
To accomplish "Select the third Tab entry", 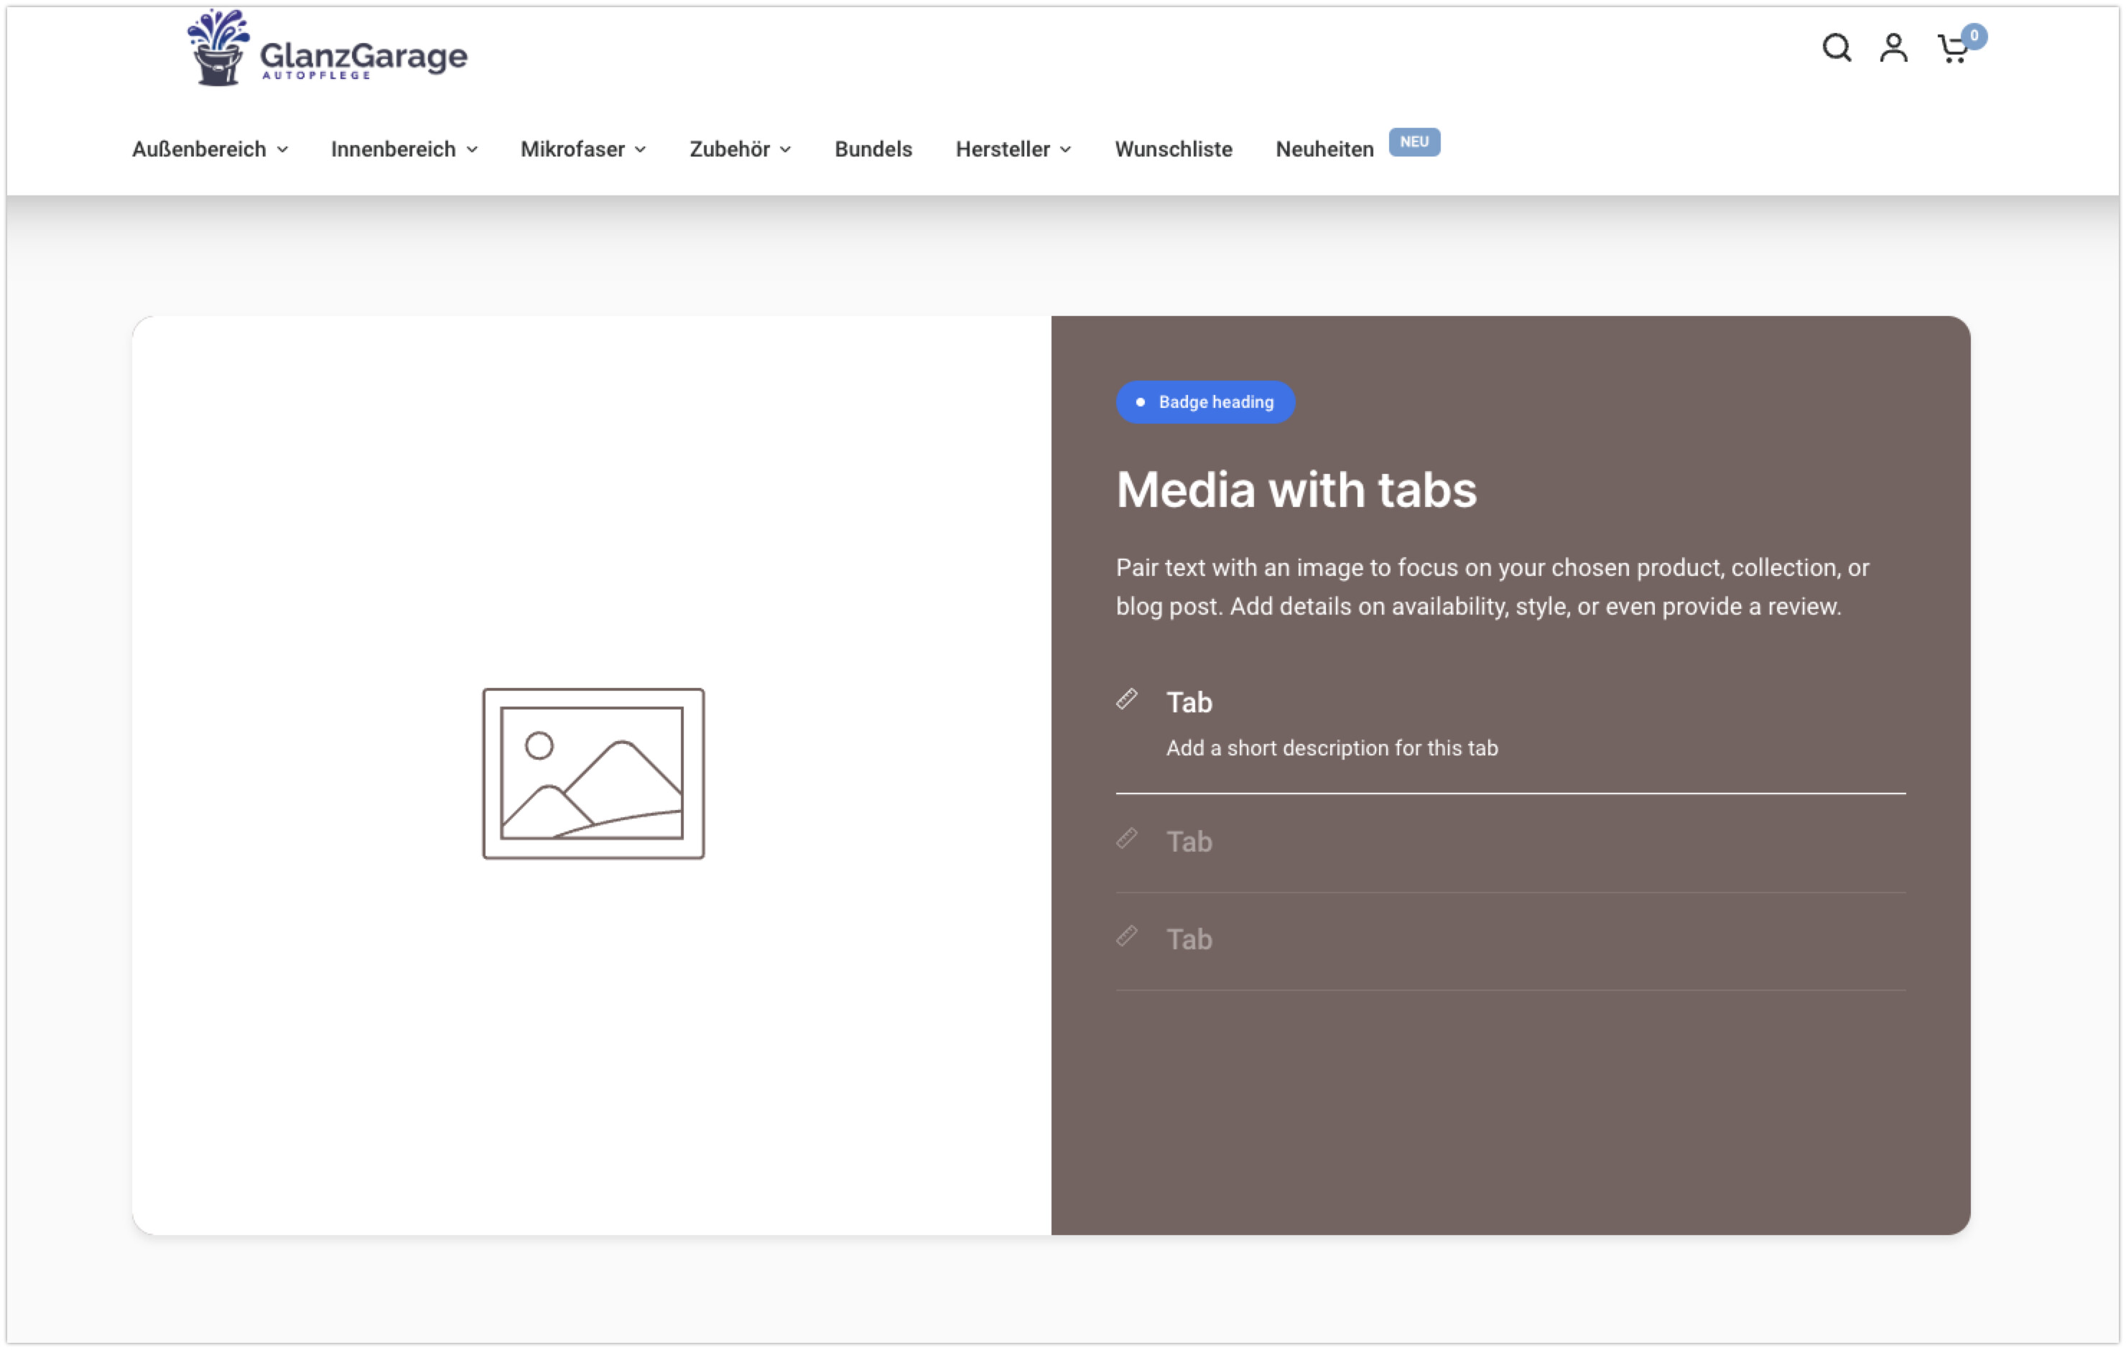I will [x=1189, y=939].
